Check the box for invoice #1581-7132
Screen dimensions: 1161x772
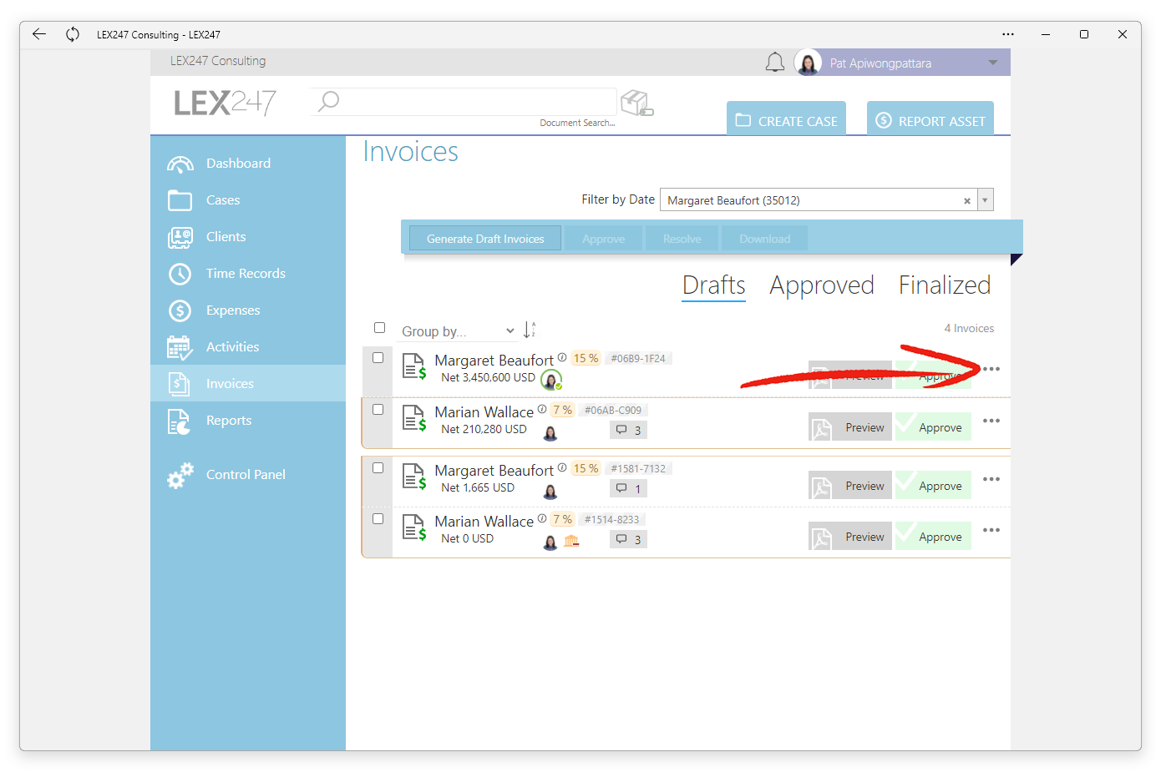pyautogui.click(x=378, y=468)
